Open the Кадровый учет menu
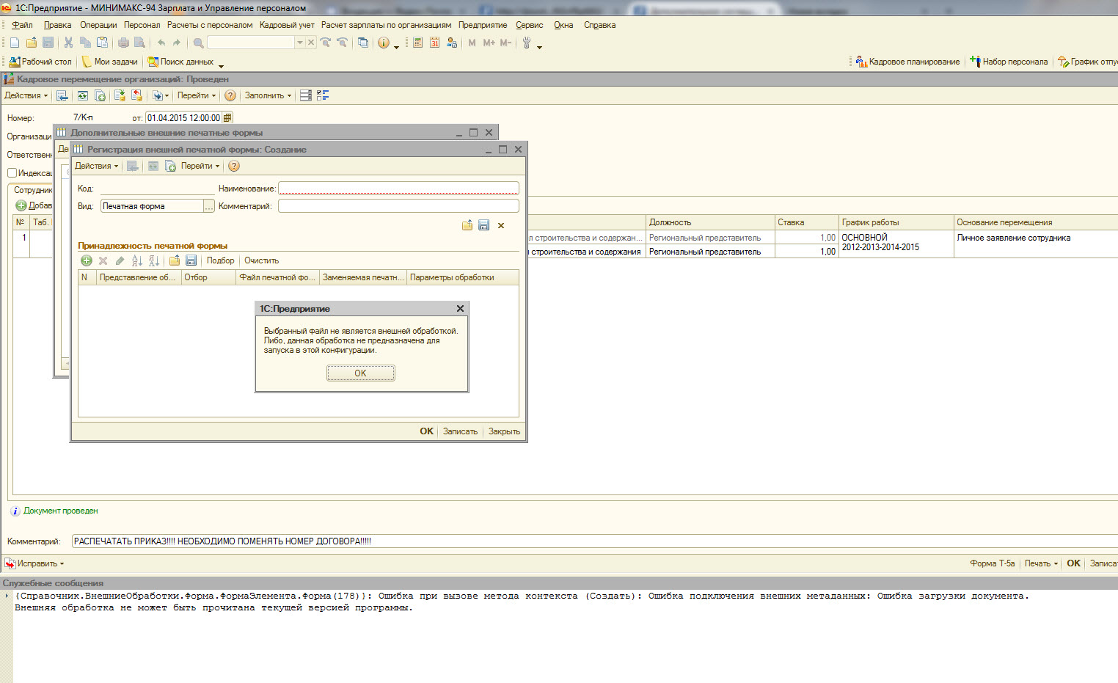The image size is (1118, 683). pyautogui.click(x=287, y=25)
